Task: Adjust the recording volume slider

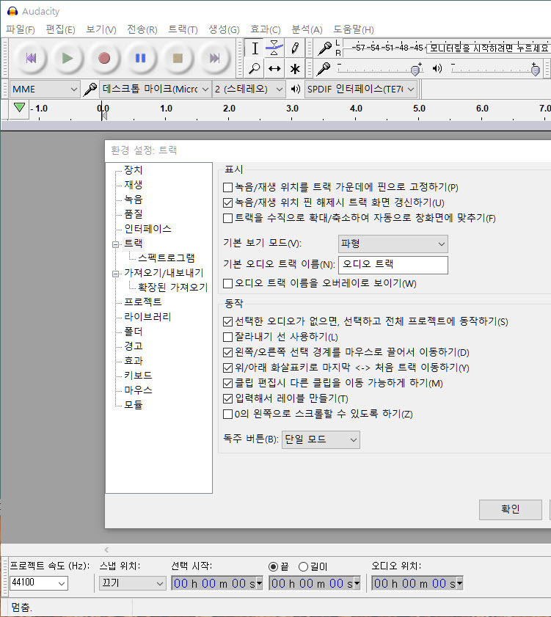Action: click(380, 69)
